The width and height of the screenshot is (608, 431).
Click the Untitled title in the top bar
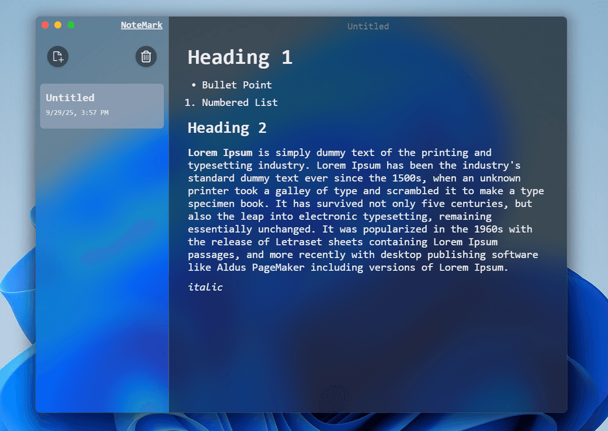click(x=368, y=26)
